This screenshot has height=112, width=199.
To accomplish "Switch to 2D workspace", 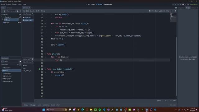I will point(88,4).
